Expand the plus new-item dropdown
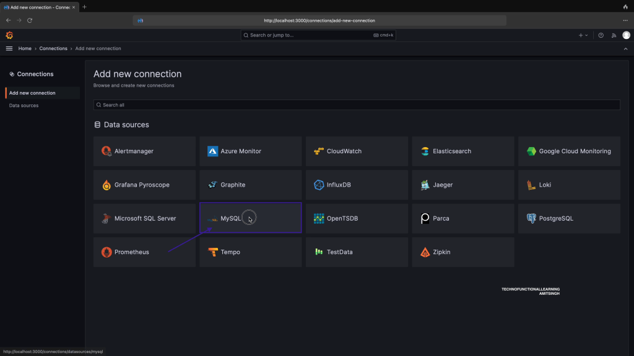Image resolution: width=634 pixels, height=356 pixels. [x=583, y=35]
